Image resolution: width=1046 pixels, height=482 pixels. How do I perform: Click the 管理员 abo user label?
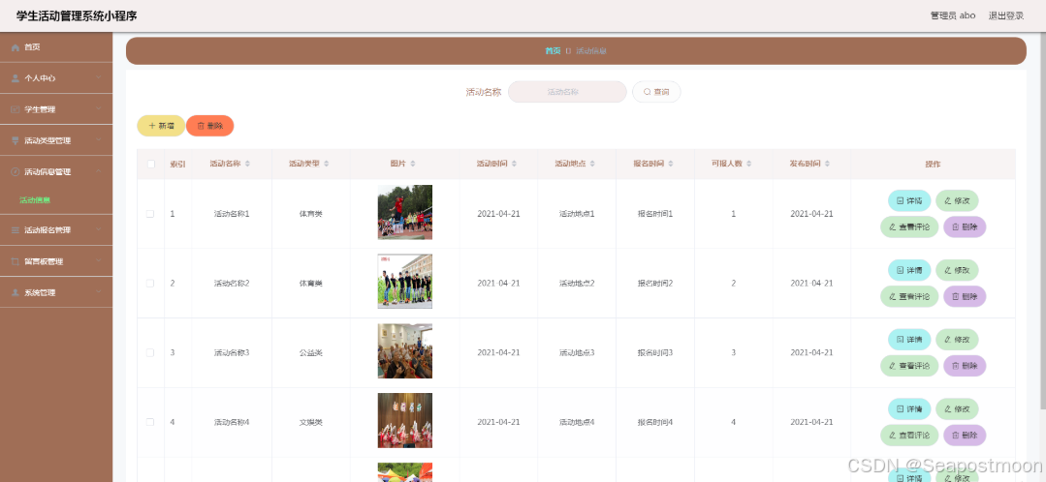pos(953,16)
